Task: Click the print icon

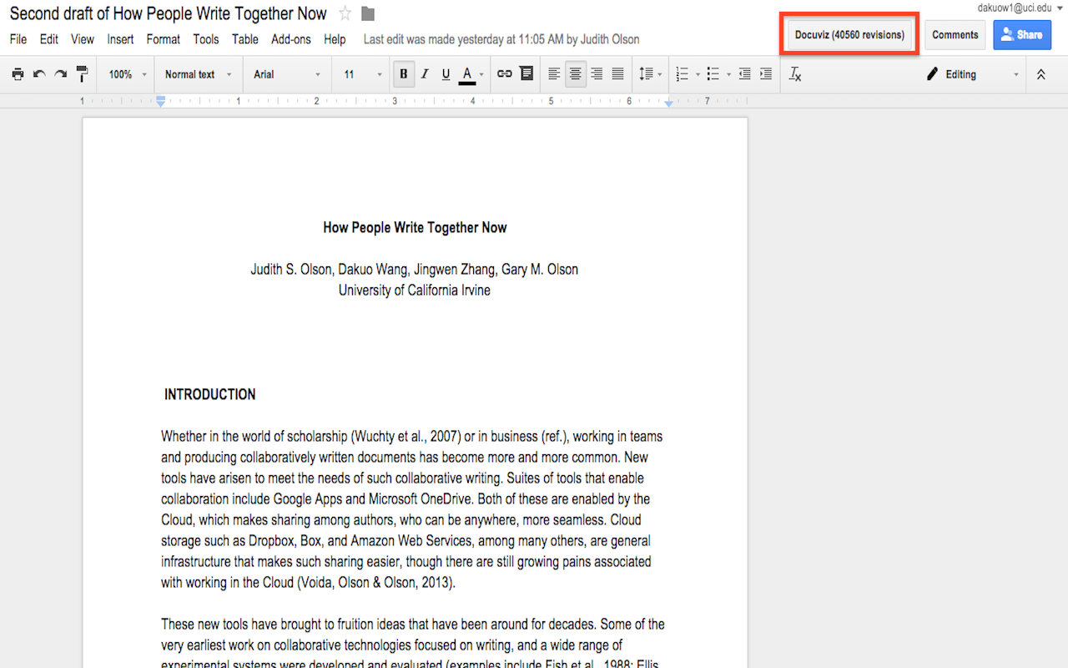Action: pyautogui.click(x=18, y=74)
